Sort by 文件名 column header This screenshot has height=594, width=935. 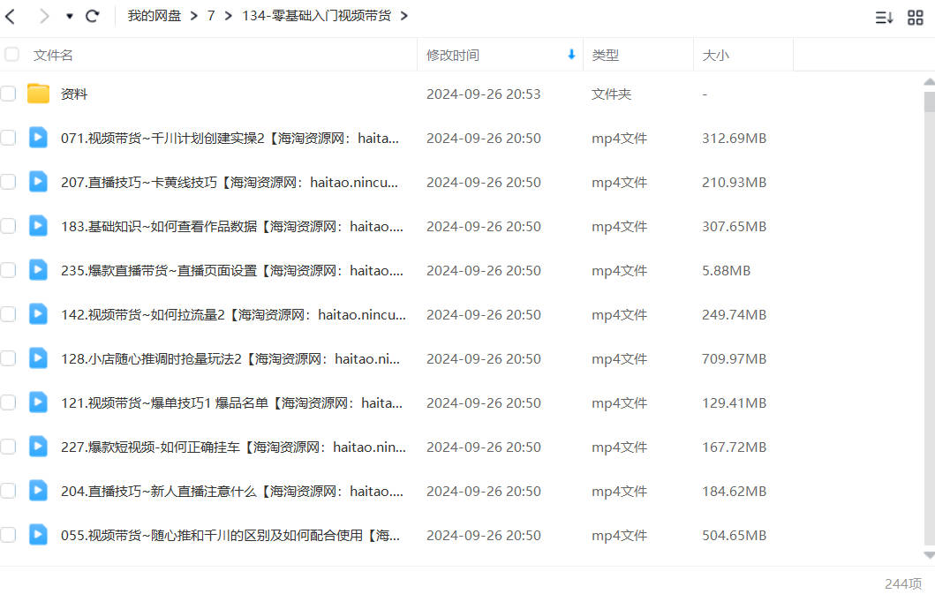[x=53, y=55]
